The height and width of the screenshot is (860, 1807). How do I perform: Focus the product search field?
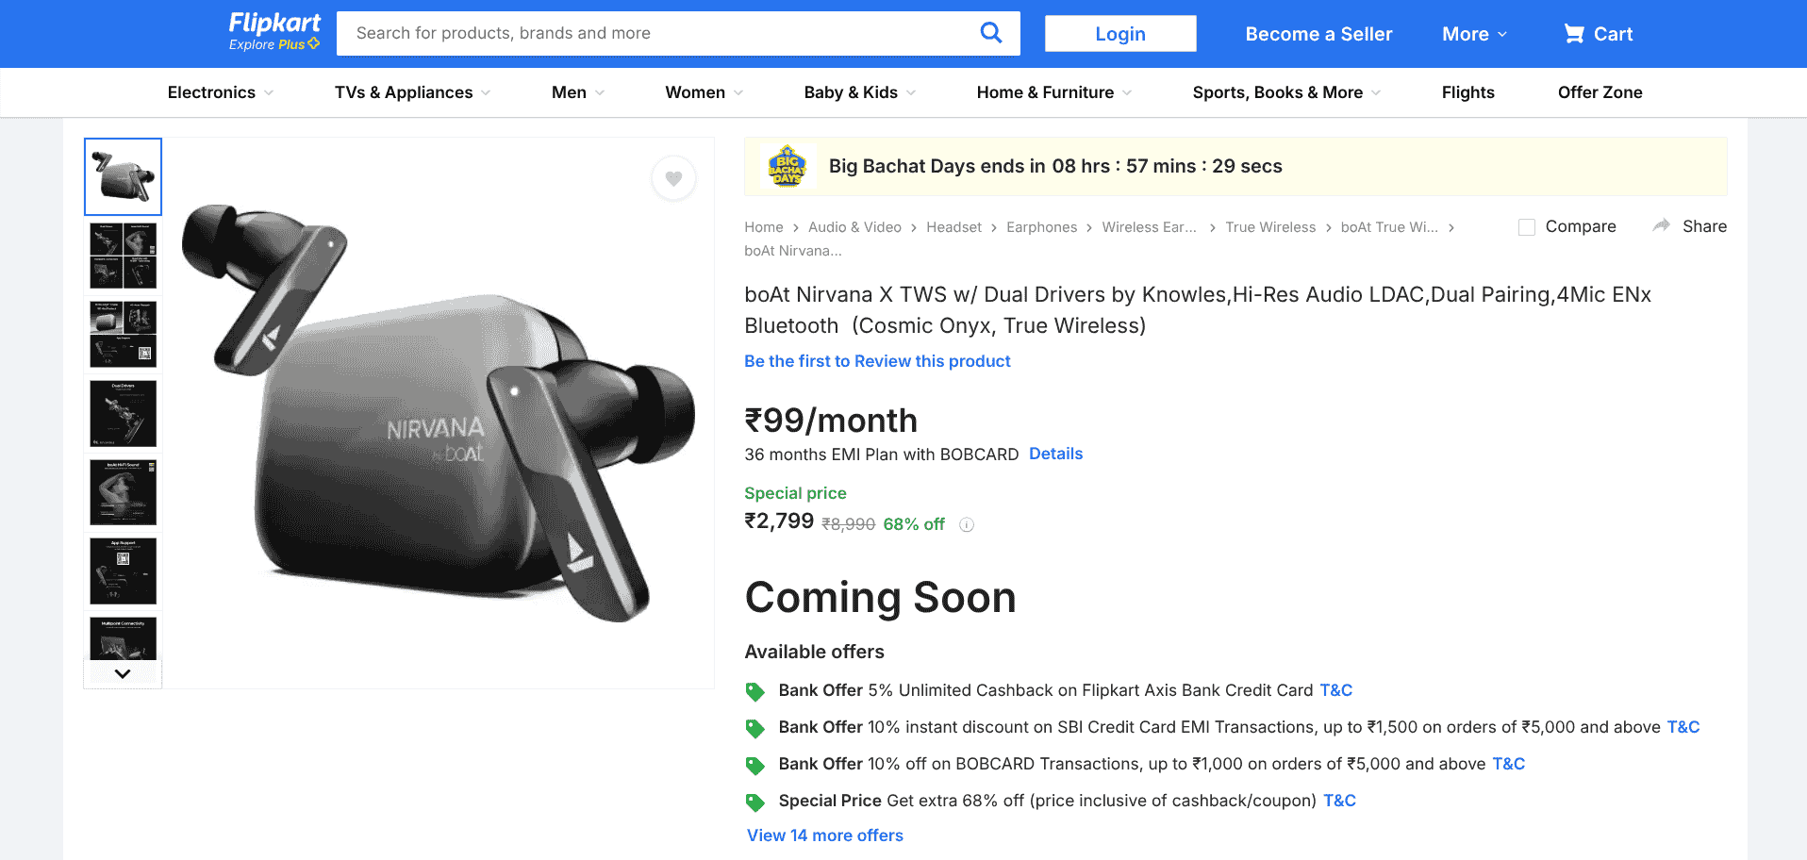(660, 33)
